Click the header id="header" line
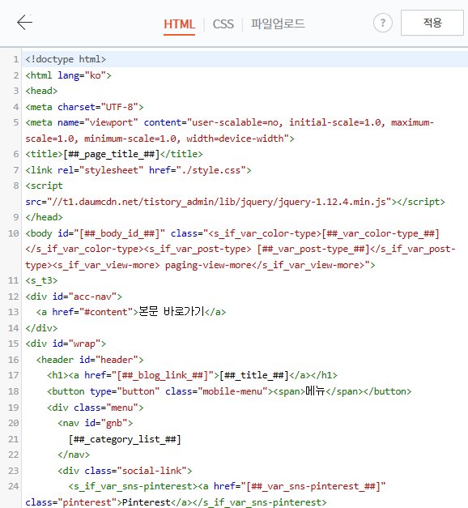The width and height of the screenshot is (468, 508). [90, 360]
